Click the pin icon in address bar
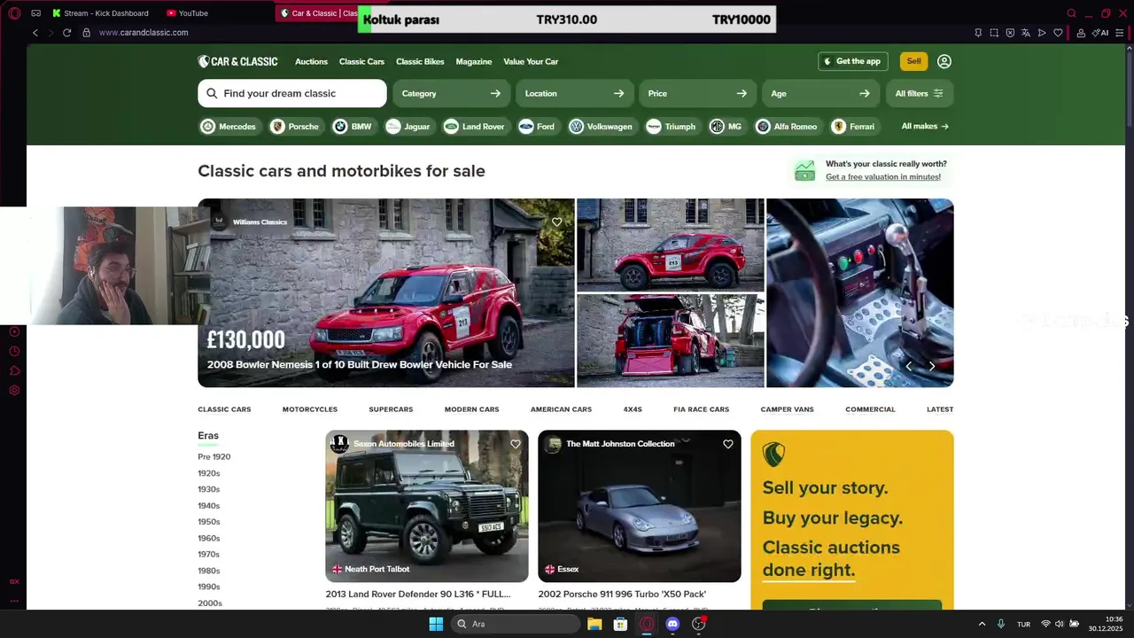Image resolution: width=1134 pixels, height=638 pixels. tap(978, 33)
